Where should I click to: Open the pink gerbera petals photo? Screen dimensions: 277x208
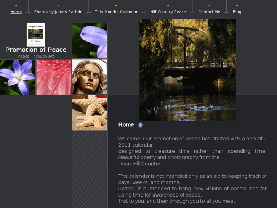54,77
